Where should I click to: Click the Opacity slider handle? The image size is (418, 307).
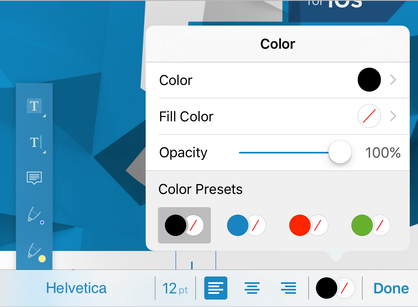tap(340, 152)
